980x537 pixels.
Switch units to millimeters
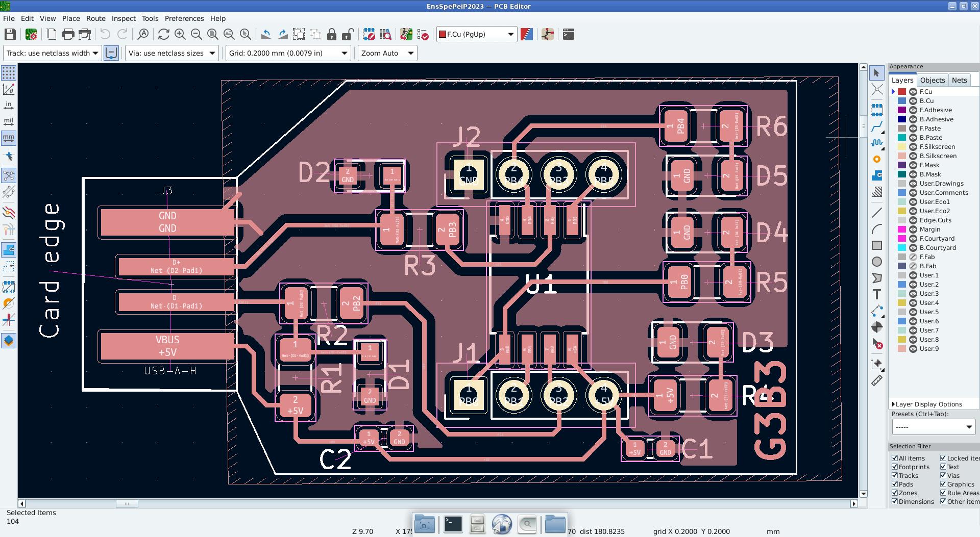9,138
